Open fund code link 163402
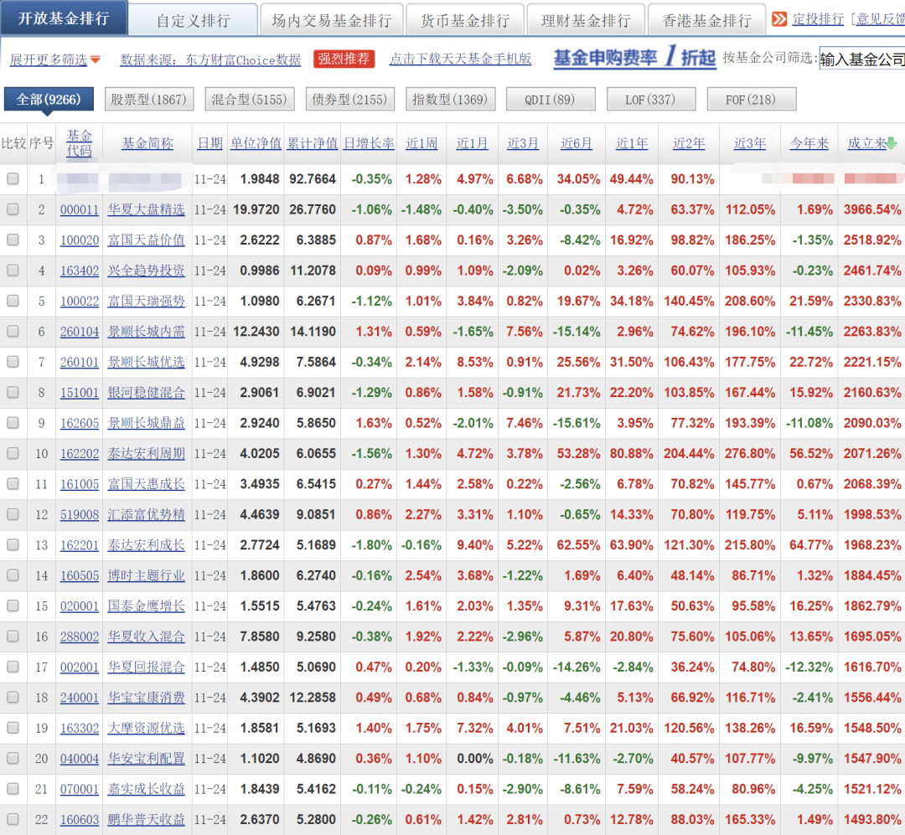 [x=80, y=271]
